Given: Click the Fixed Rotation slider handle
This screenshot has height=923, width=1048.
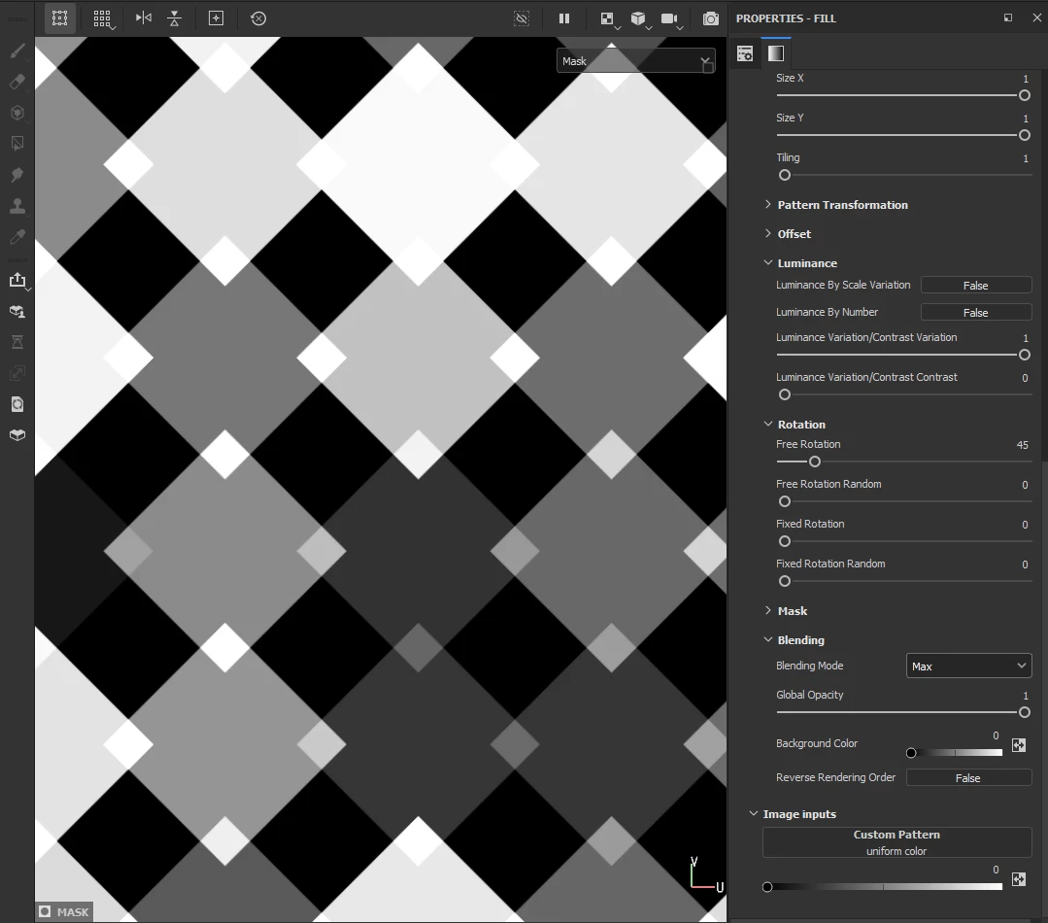Looking at the screenshot, I should tap(785, 541).
